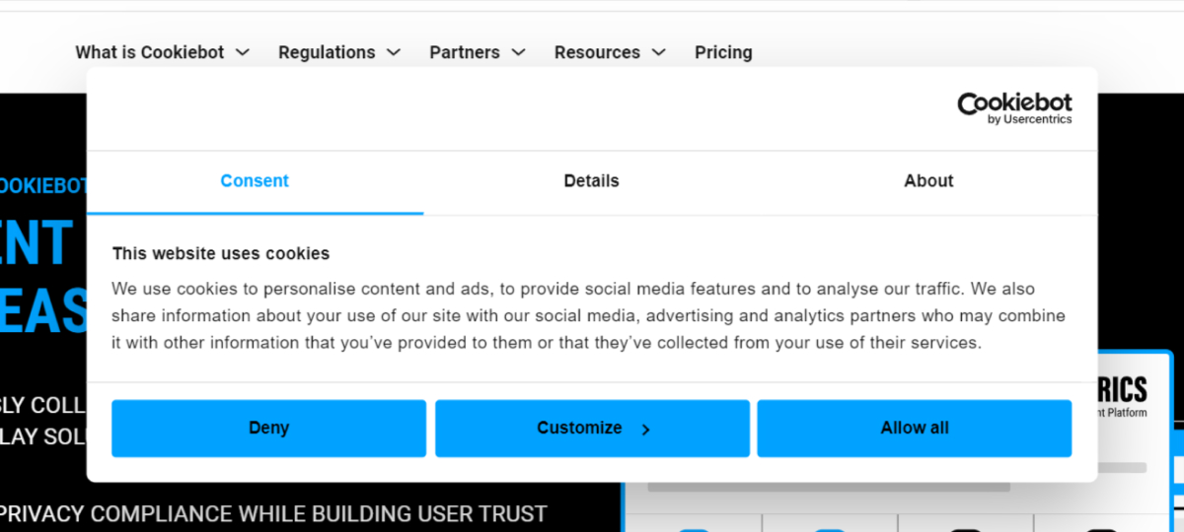Open the Resources dropdown chevron

click(658, 52)
